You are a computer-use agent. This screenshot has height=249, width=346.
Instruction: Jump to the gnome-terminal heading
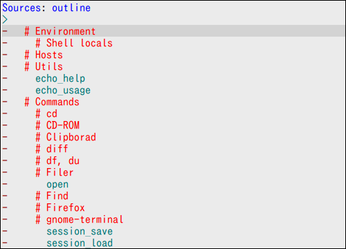80,219
